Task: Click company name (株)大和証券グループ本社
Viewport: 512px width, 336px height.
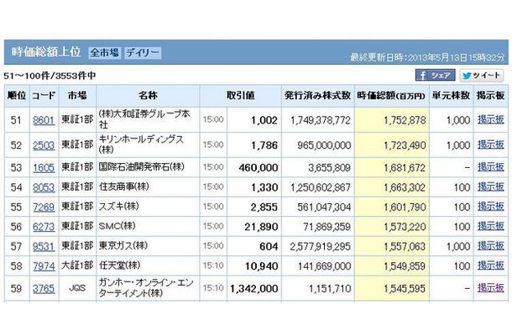Action: coord(144,119)
